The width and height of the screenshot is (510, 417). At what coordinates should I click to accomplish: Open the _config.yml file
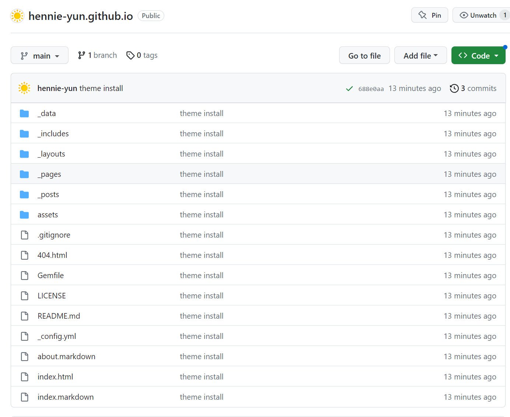[x=57, y=336]
